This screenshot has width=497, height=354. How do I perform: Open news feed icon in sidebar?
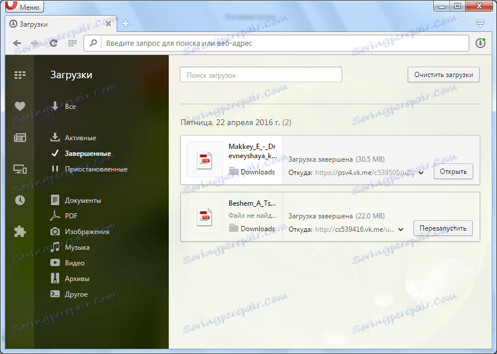click(20, 138)
